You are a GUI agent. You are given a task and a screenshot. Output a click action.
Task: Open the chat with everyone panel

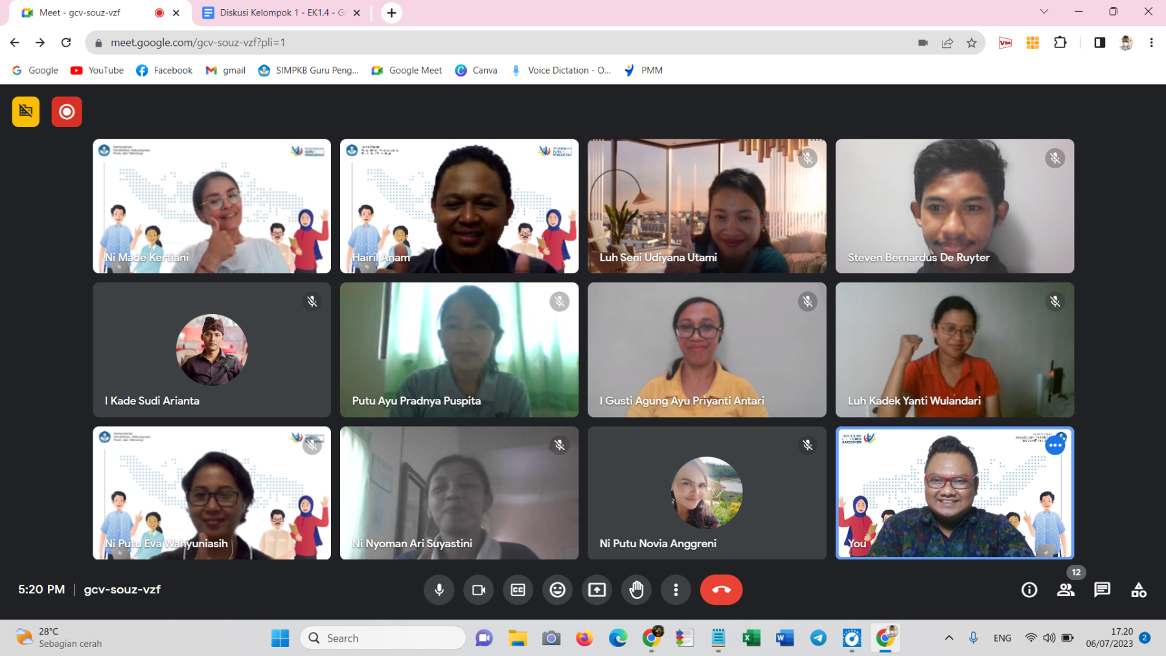click(1102, 590)
